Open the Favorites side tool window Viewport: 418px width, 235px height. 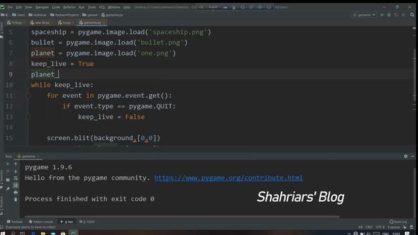click(x=1, y=180)
